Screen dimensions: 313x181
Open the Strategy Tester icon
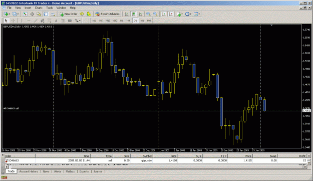53,14
